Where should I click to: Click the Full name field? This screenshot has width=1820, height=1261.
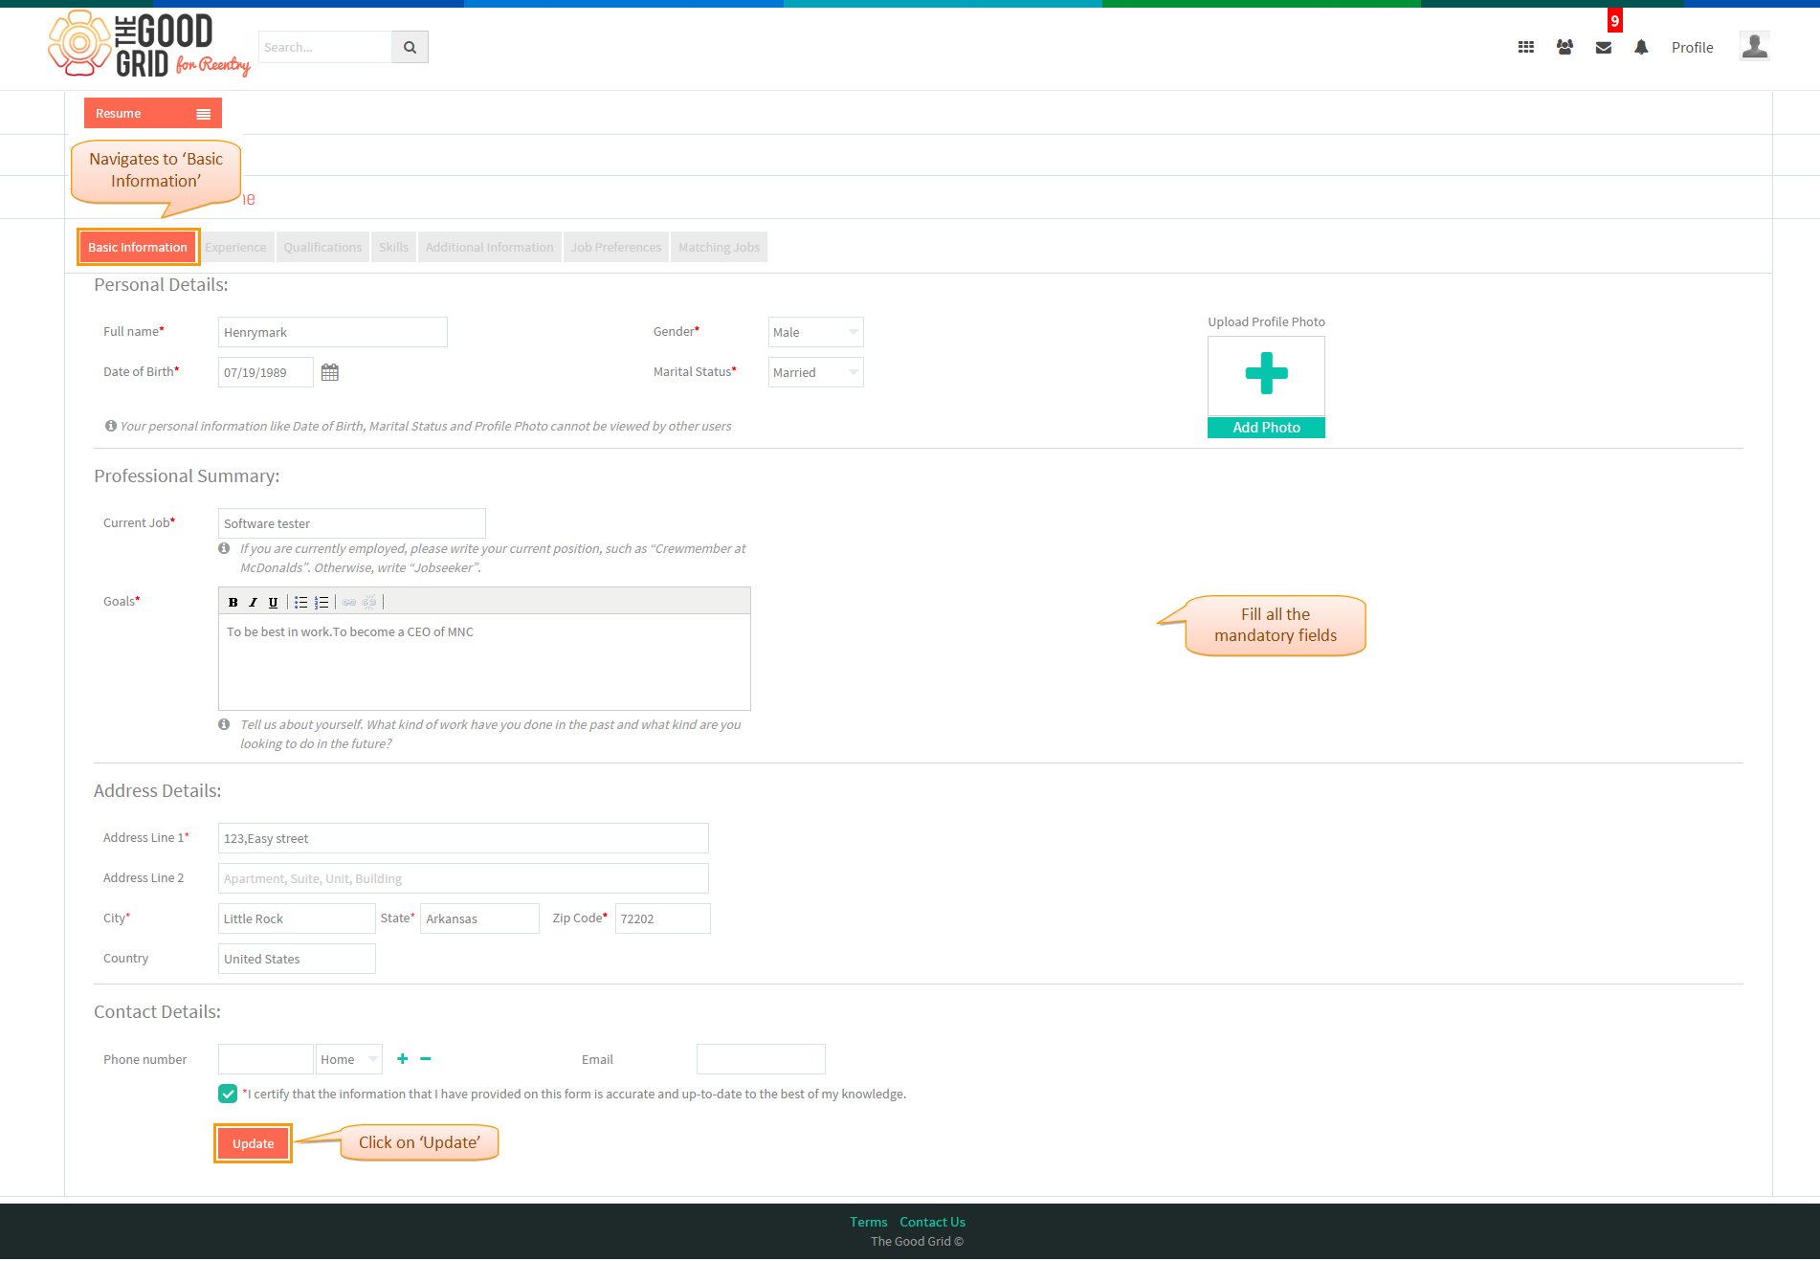click(x=333, y=332)
